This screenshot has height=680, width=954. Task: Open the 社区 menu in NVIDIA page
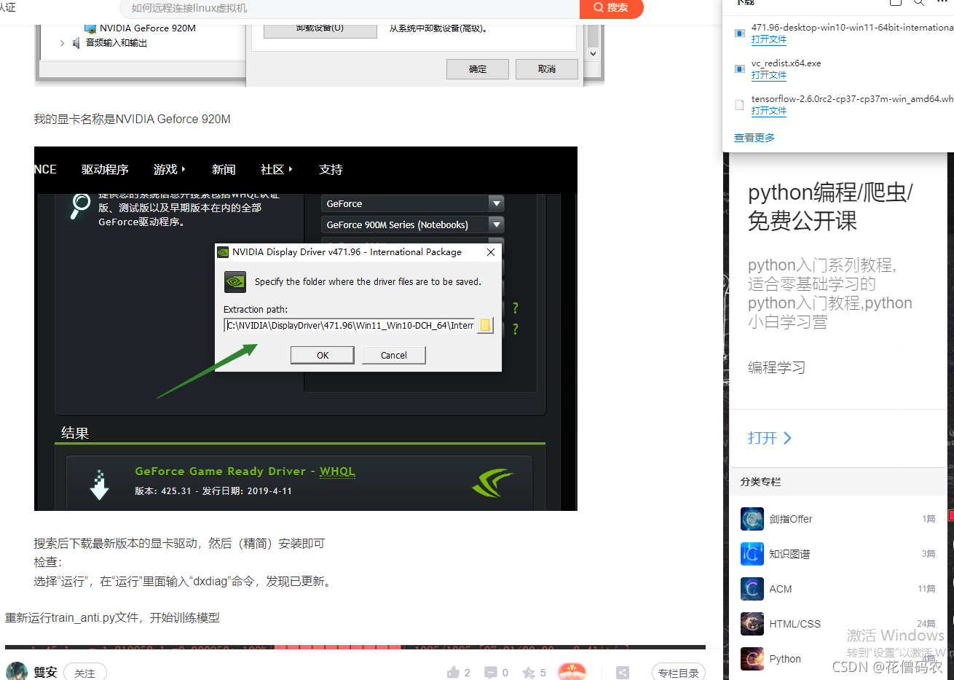276,169
